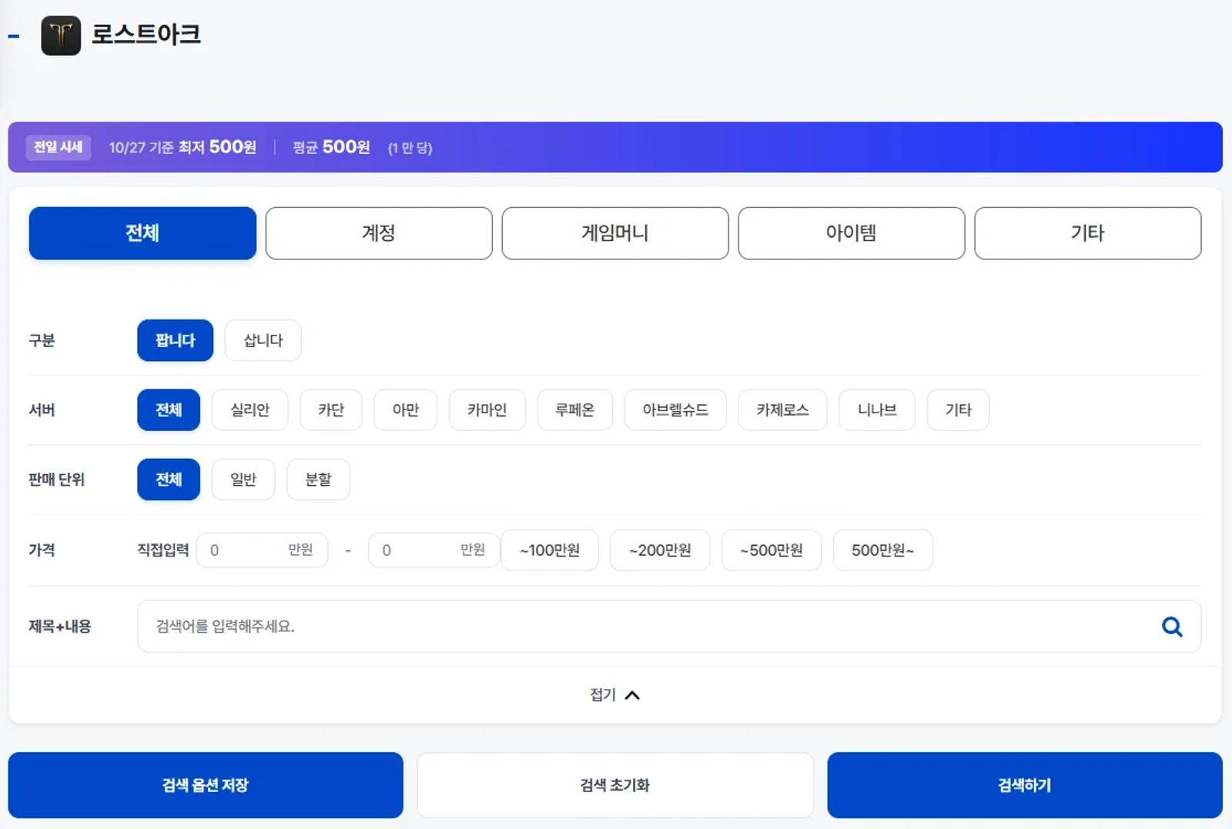Click the magnifier search icon in keyword field

coord(1172,627)
